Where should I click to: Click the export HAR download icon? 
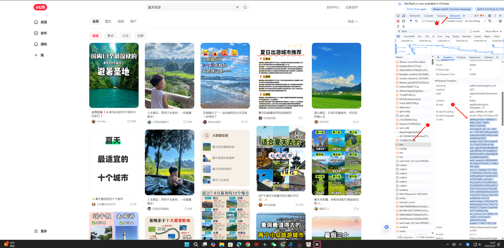tap(404, 26)
